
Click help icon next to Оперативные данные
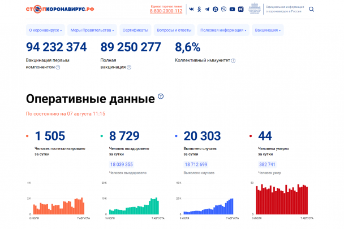pos(161,96)
